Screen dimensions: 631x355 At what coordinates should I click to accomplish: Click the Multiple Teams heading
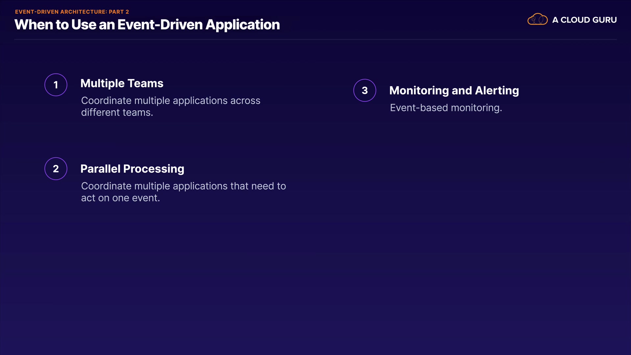(x=122, y=83)
